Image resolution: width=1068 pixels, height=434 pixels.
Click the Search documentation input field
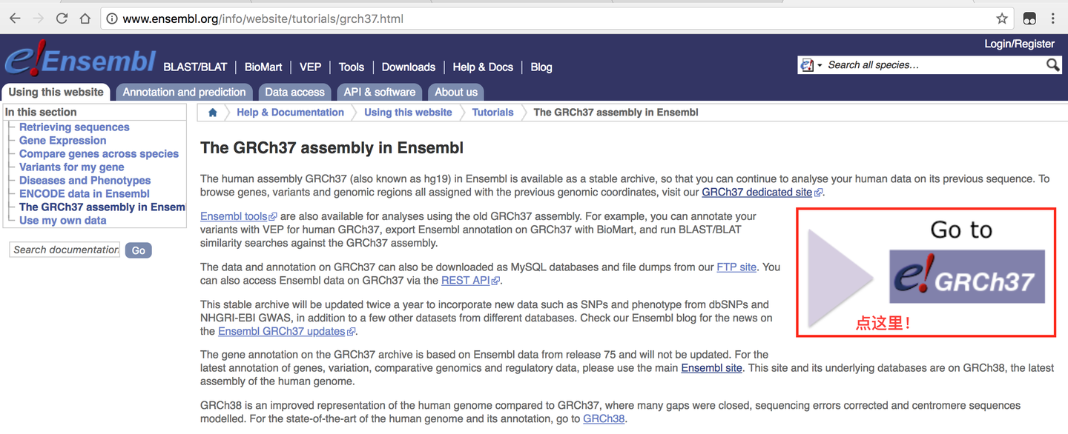[x=65, y=250]
